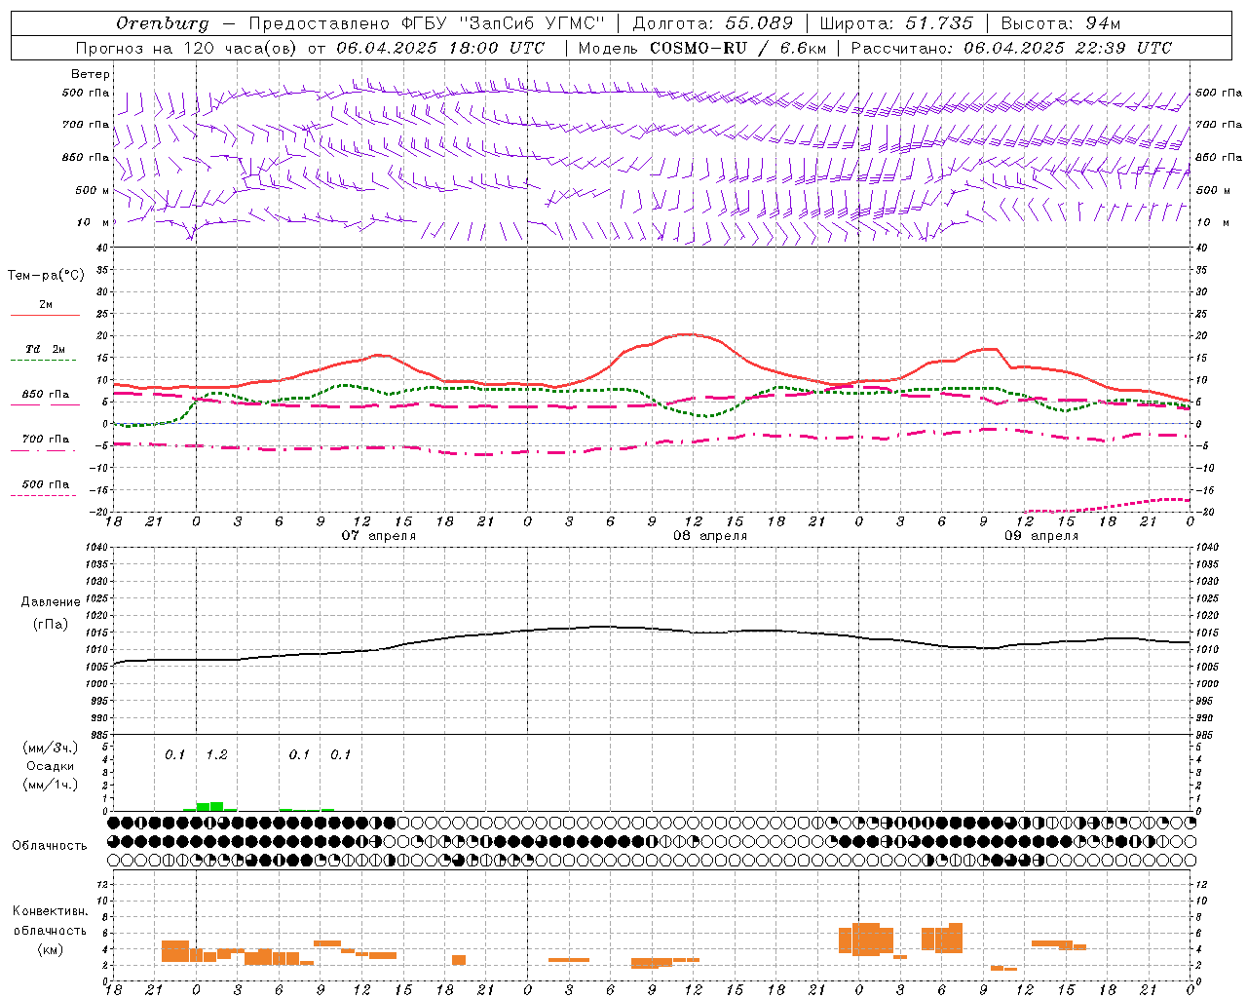Click the "Давление" pressure panel label
This screenshot has height=998, width=1247.
[x=51, y=602]
